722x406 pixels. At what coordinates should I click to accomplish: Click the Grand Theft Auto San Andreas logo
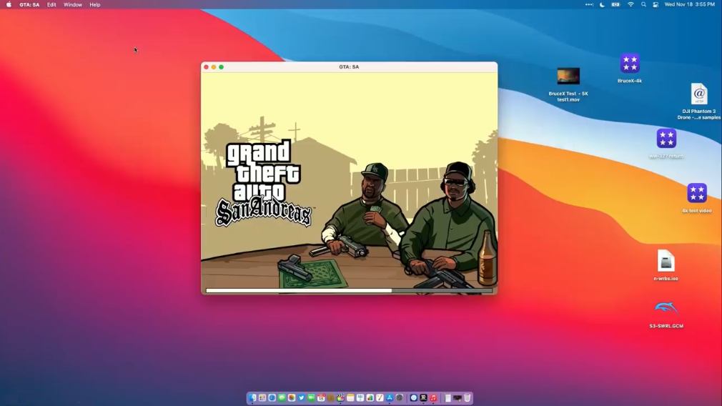pyautogui.click(x=263, y=184)
